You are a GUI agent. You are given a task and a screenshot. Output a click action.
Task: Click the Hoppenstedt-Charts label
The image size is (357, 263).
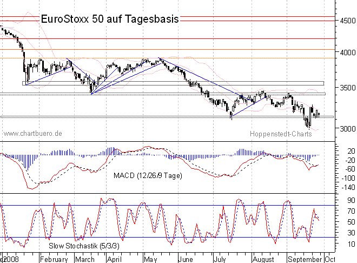click(x=281, y=133)
